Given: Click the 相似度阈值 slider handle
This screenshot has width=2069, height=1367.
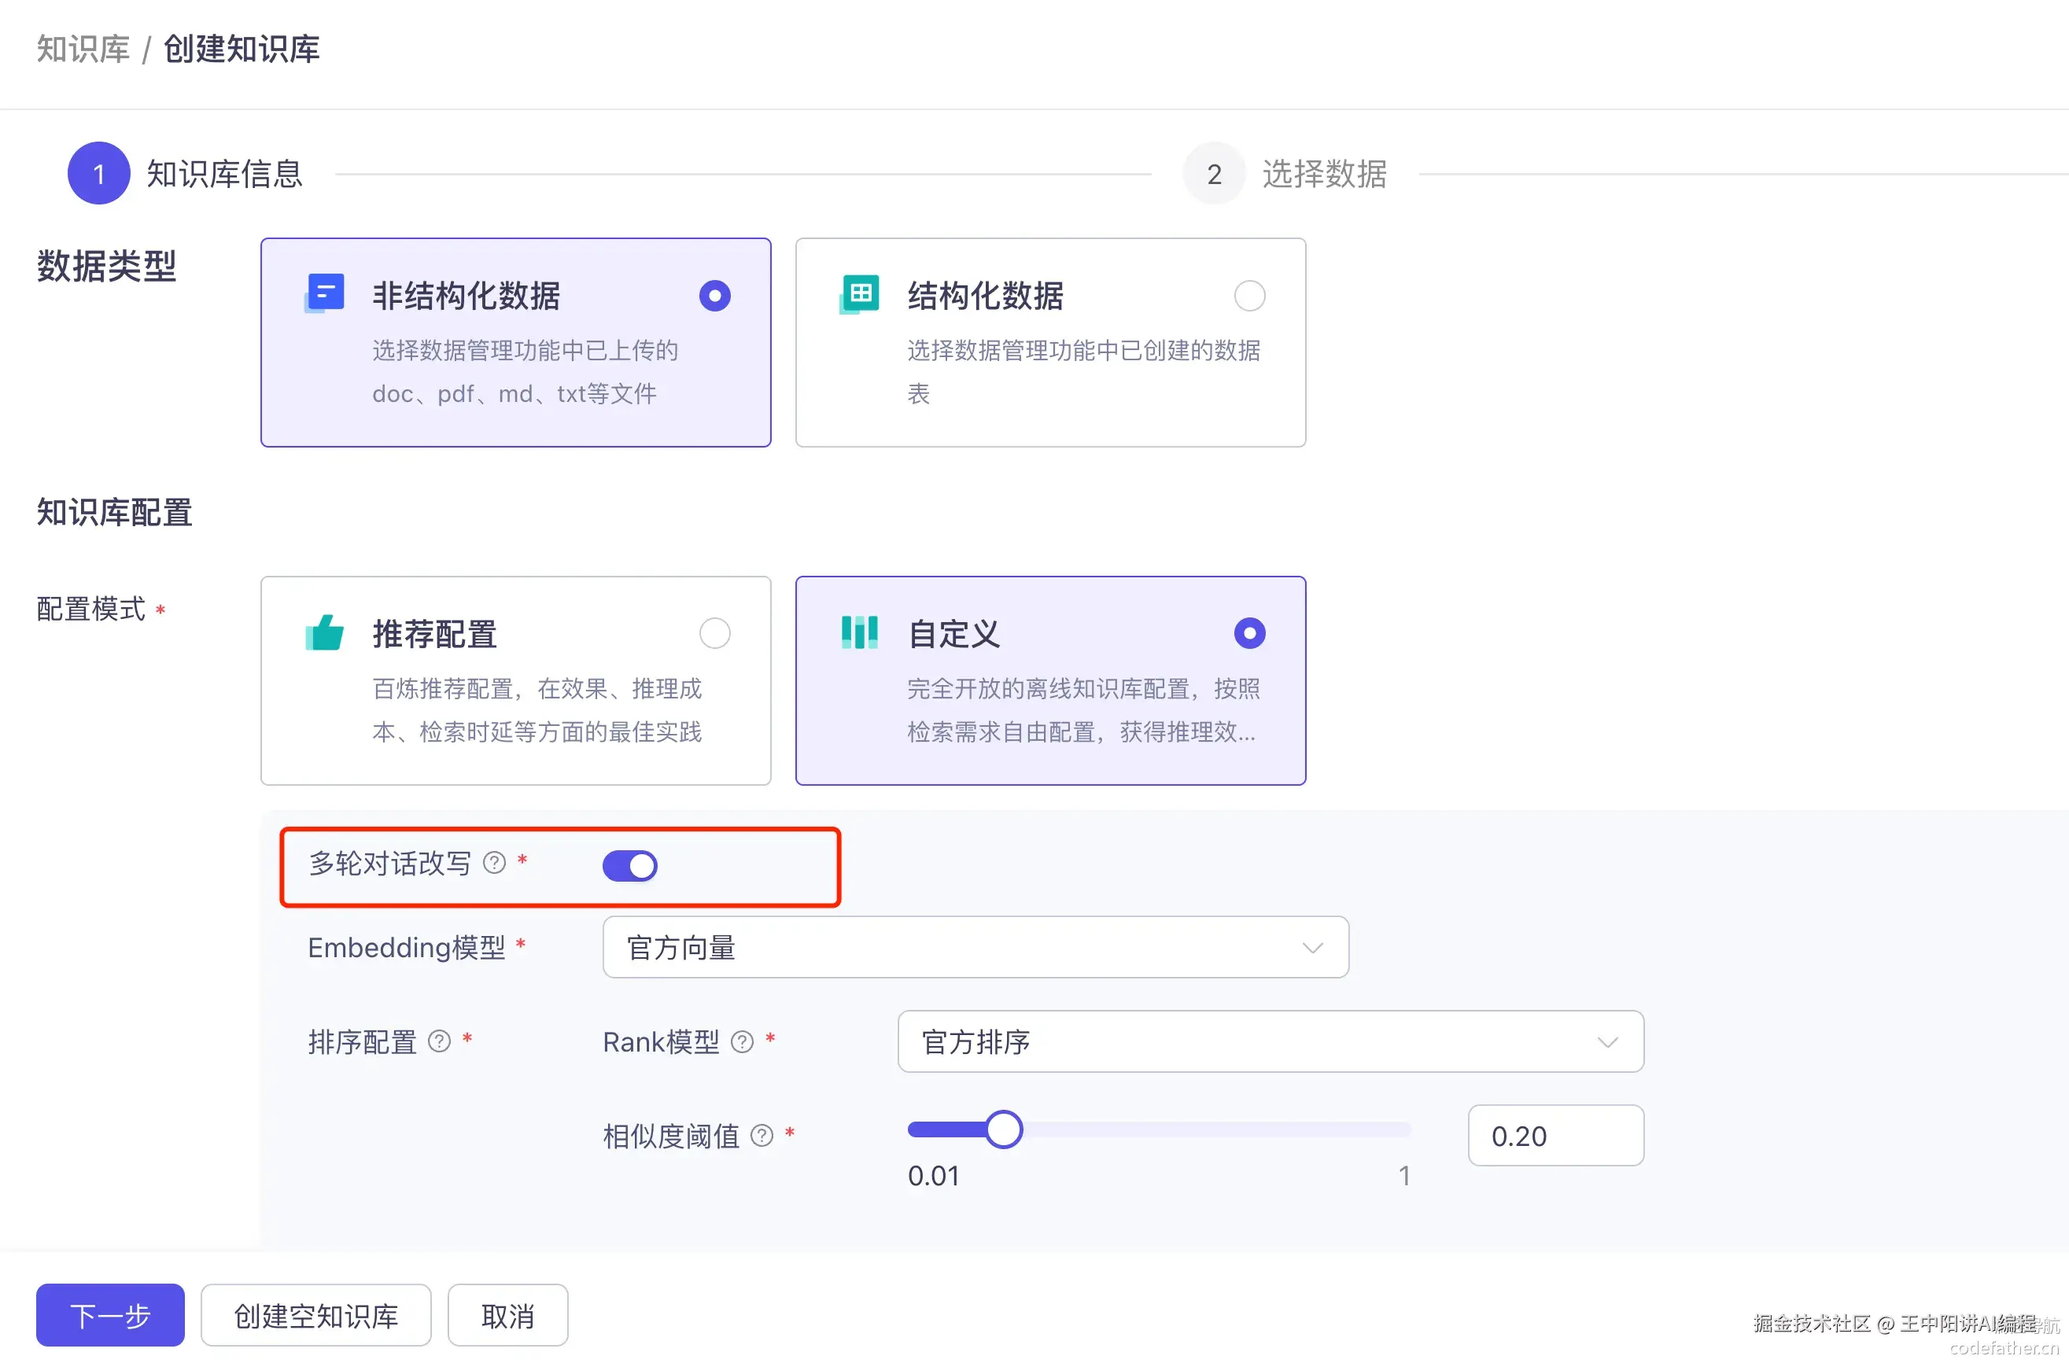Looking at the screenshot, I should click(1004, 1130).
